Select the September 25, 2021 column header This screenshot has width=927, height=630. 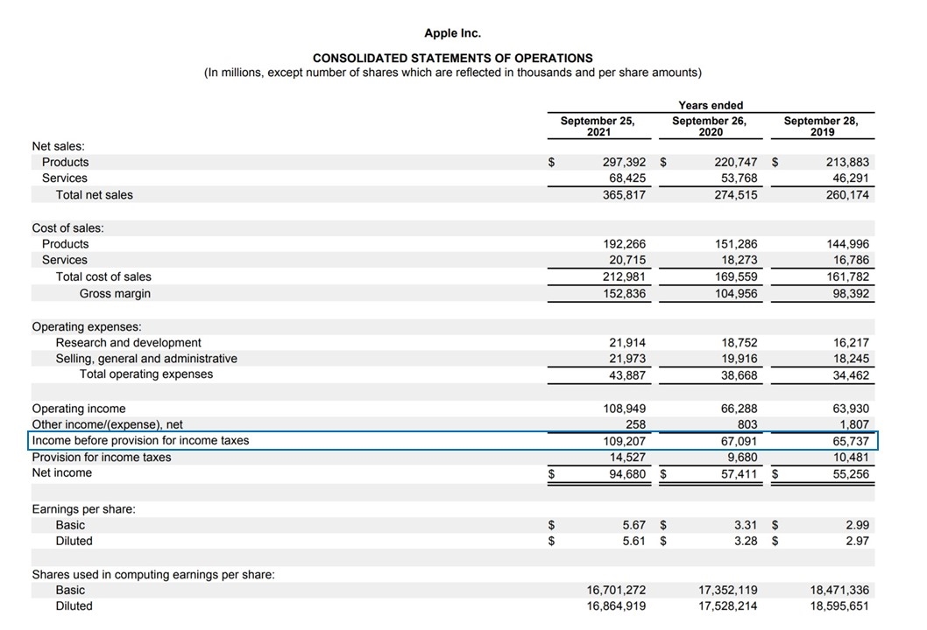click(x=598, y=126)
